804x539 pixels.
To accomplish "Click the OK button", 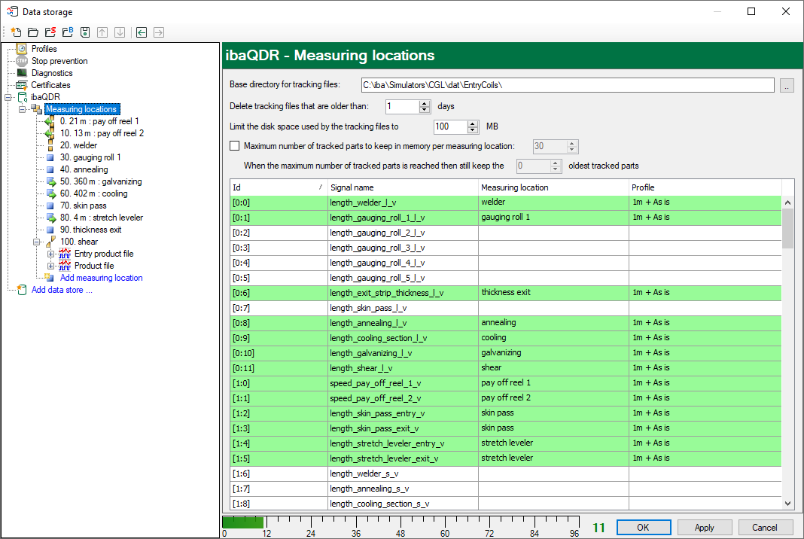I will [x=644, y=527].
